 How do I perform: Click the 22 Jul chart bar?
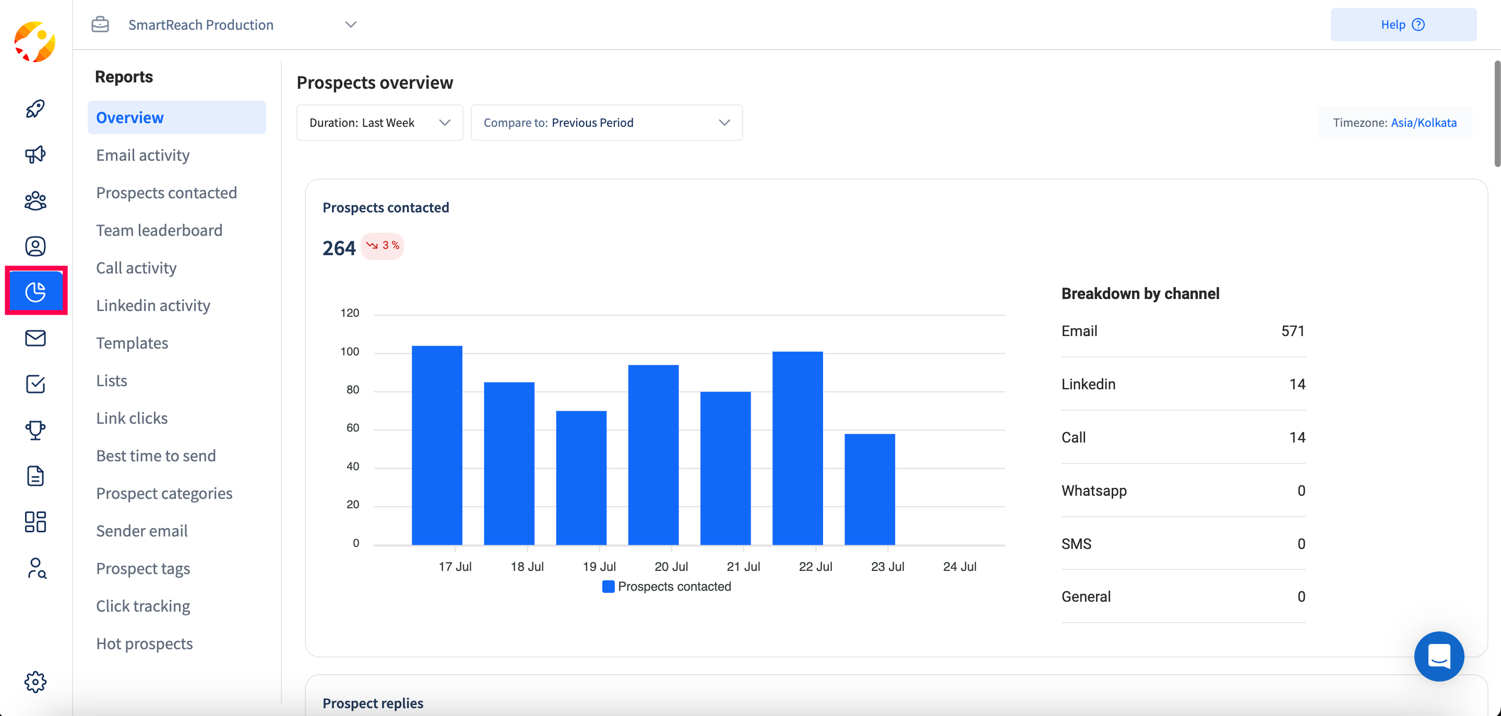click(797, 448)
